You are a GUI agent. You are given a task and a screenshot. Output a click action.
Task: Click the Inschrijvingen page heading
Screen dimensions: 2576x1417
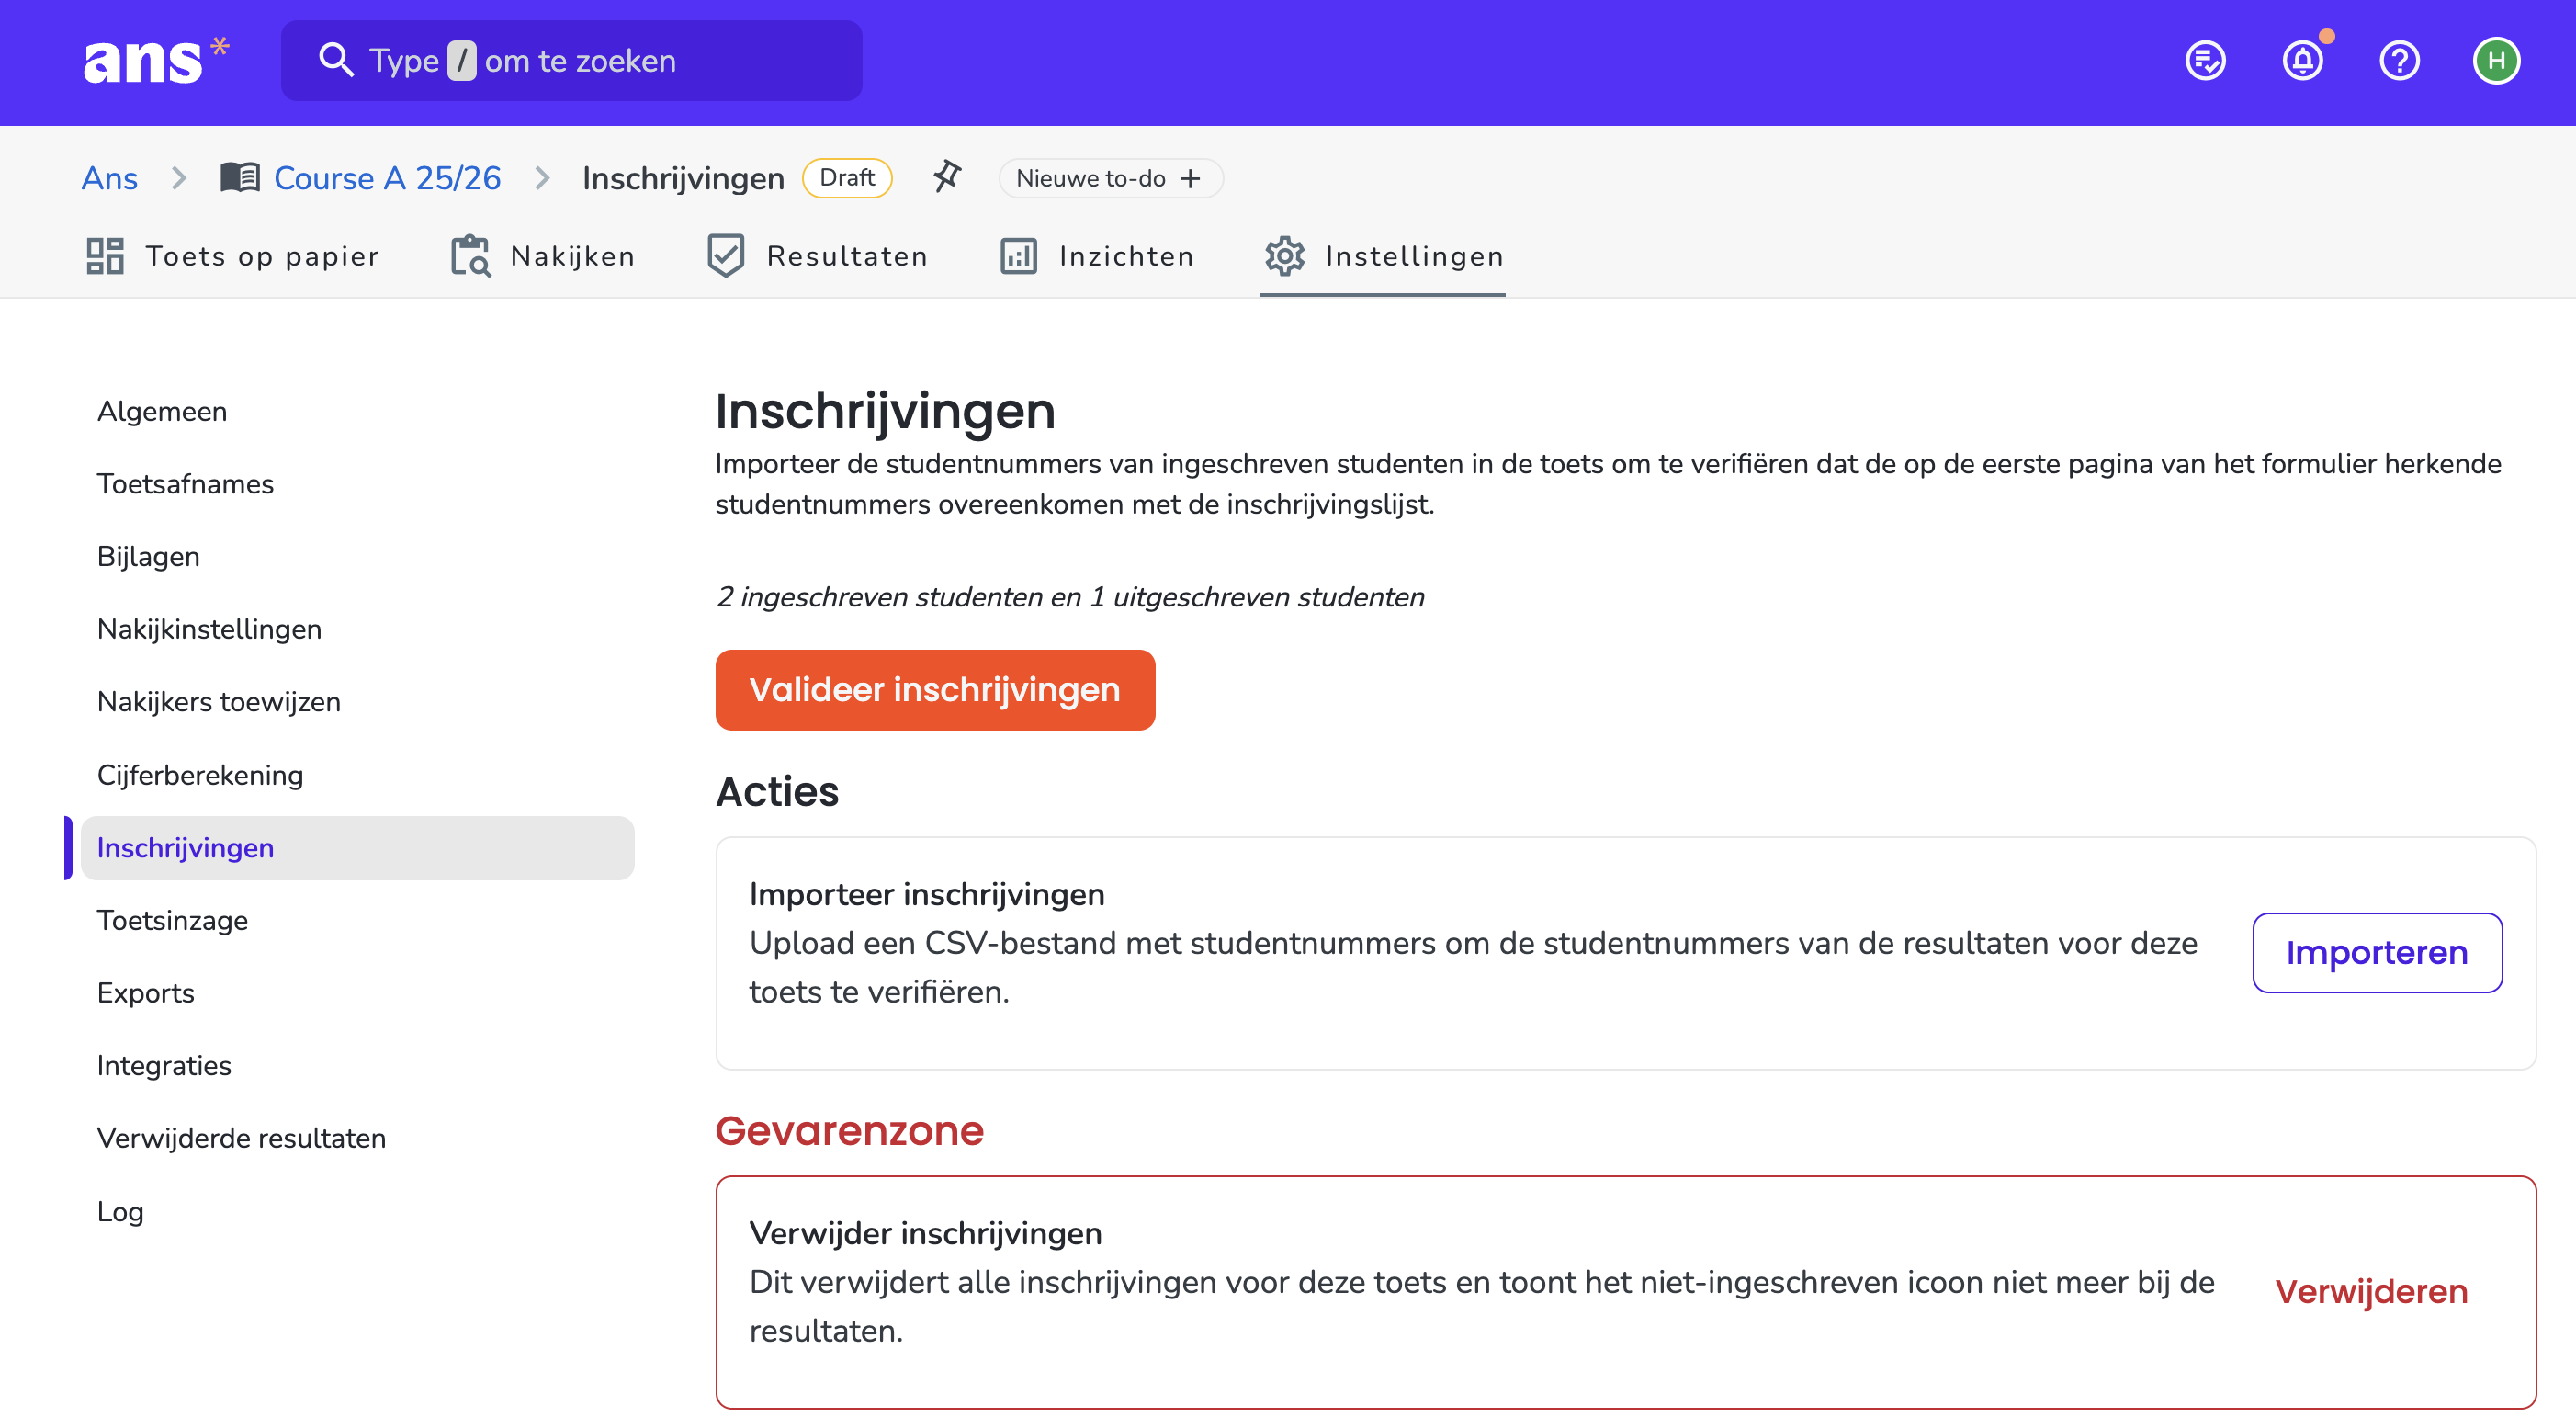885,411
